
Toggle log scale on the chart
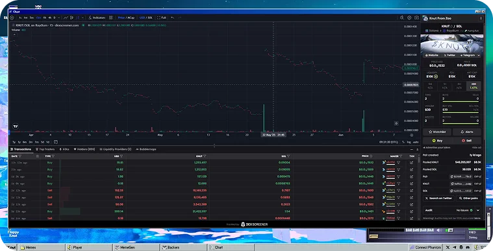(409, 142)
